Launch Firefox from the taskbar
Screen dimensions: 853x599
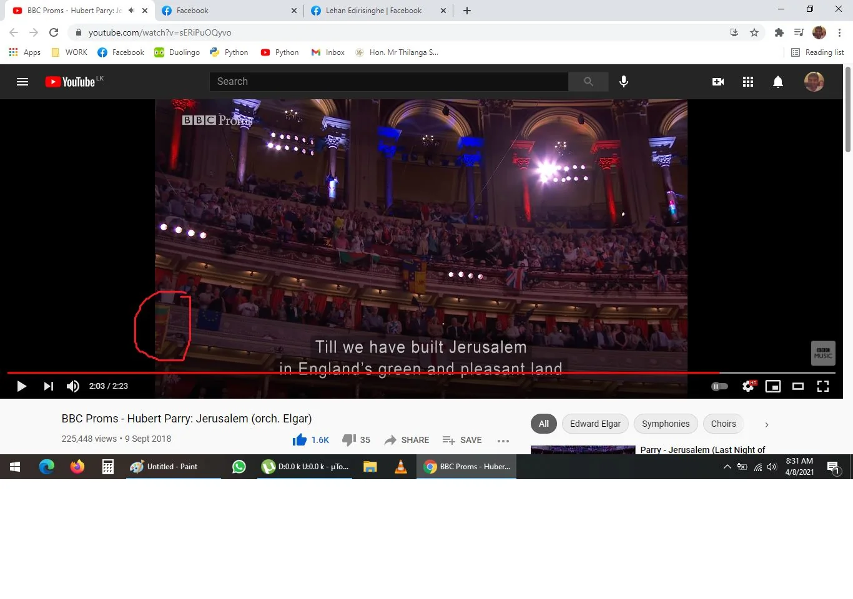tap(77, 467)
